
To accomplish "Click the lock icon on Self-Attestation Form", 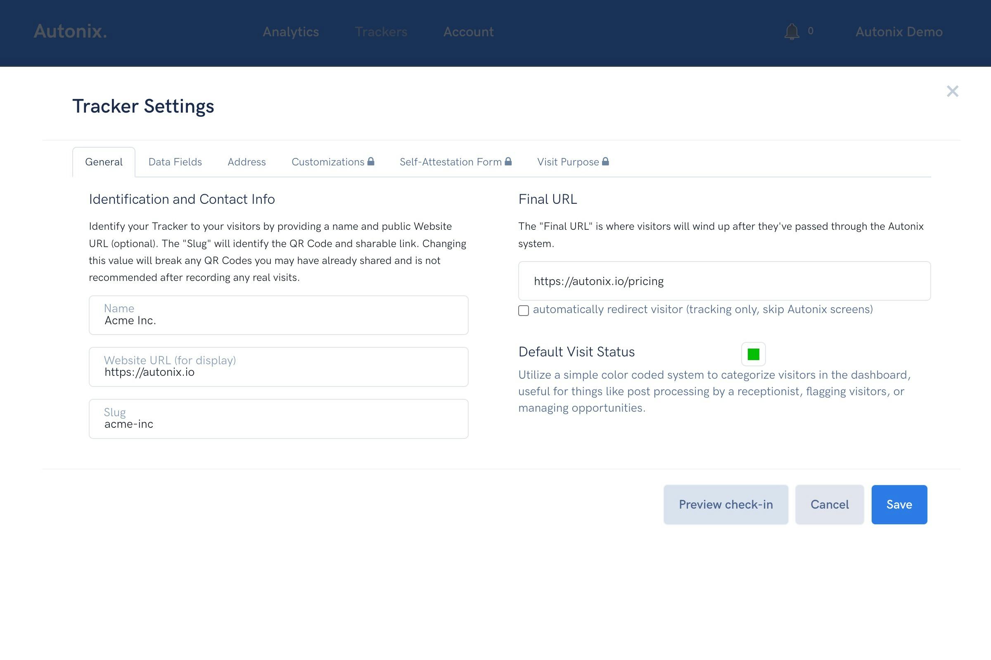I will [508, 161].
